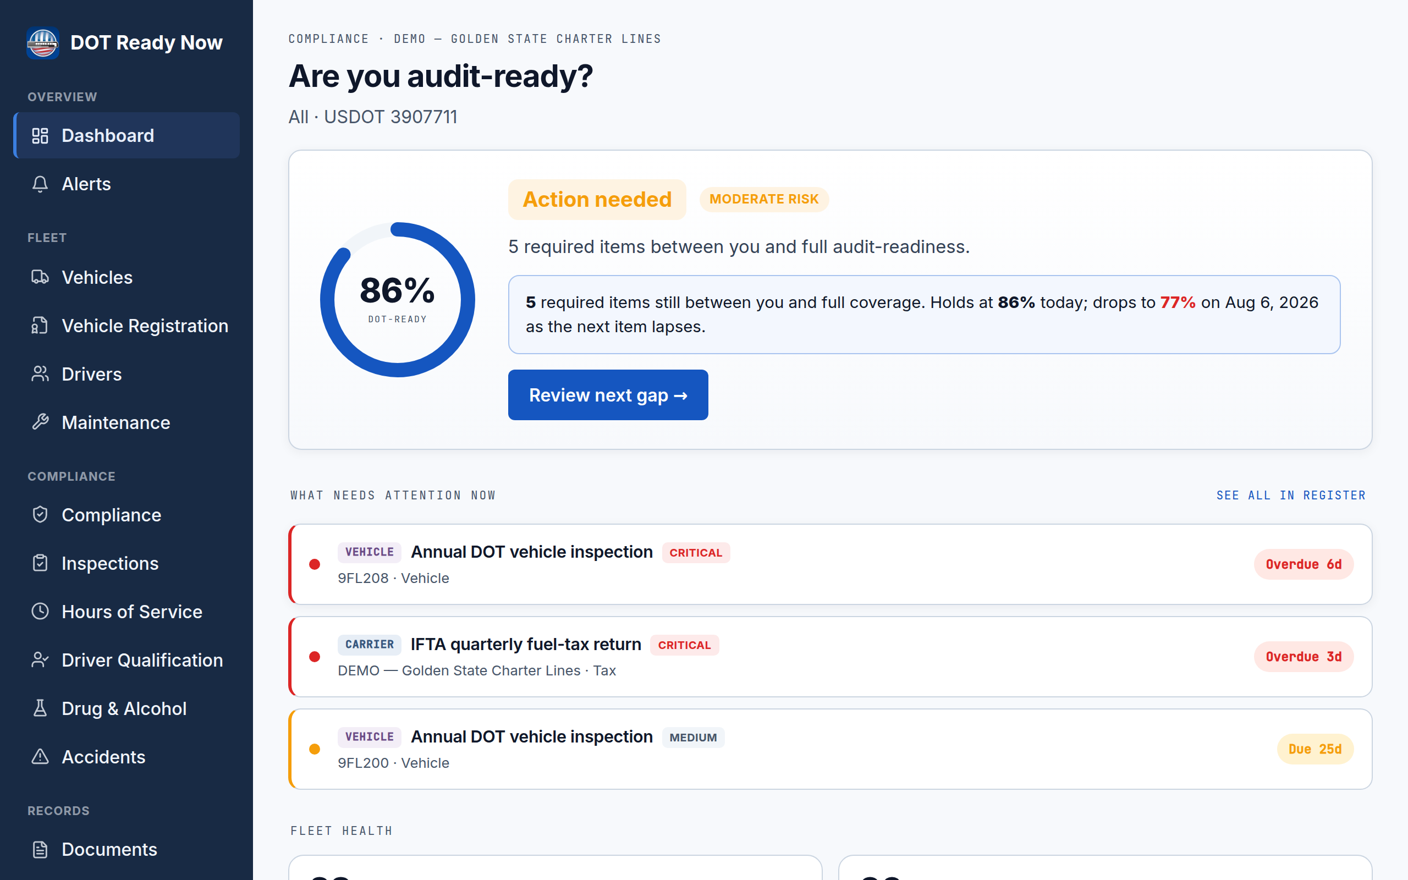Go to Inspections

127,563
